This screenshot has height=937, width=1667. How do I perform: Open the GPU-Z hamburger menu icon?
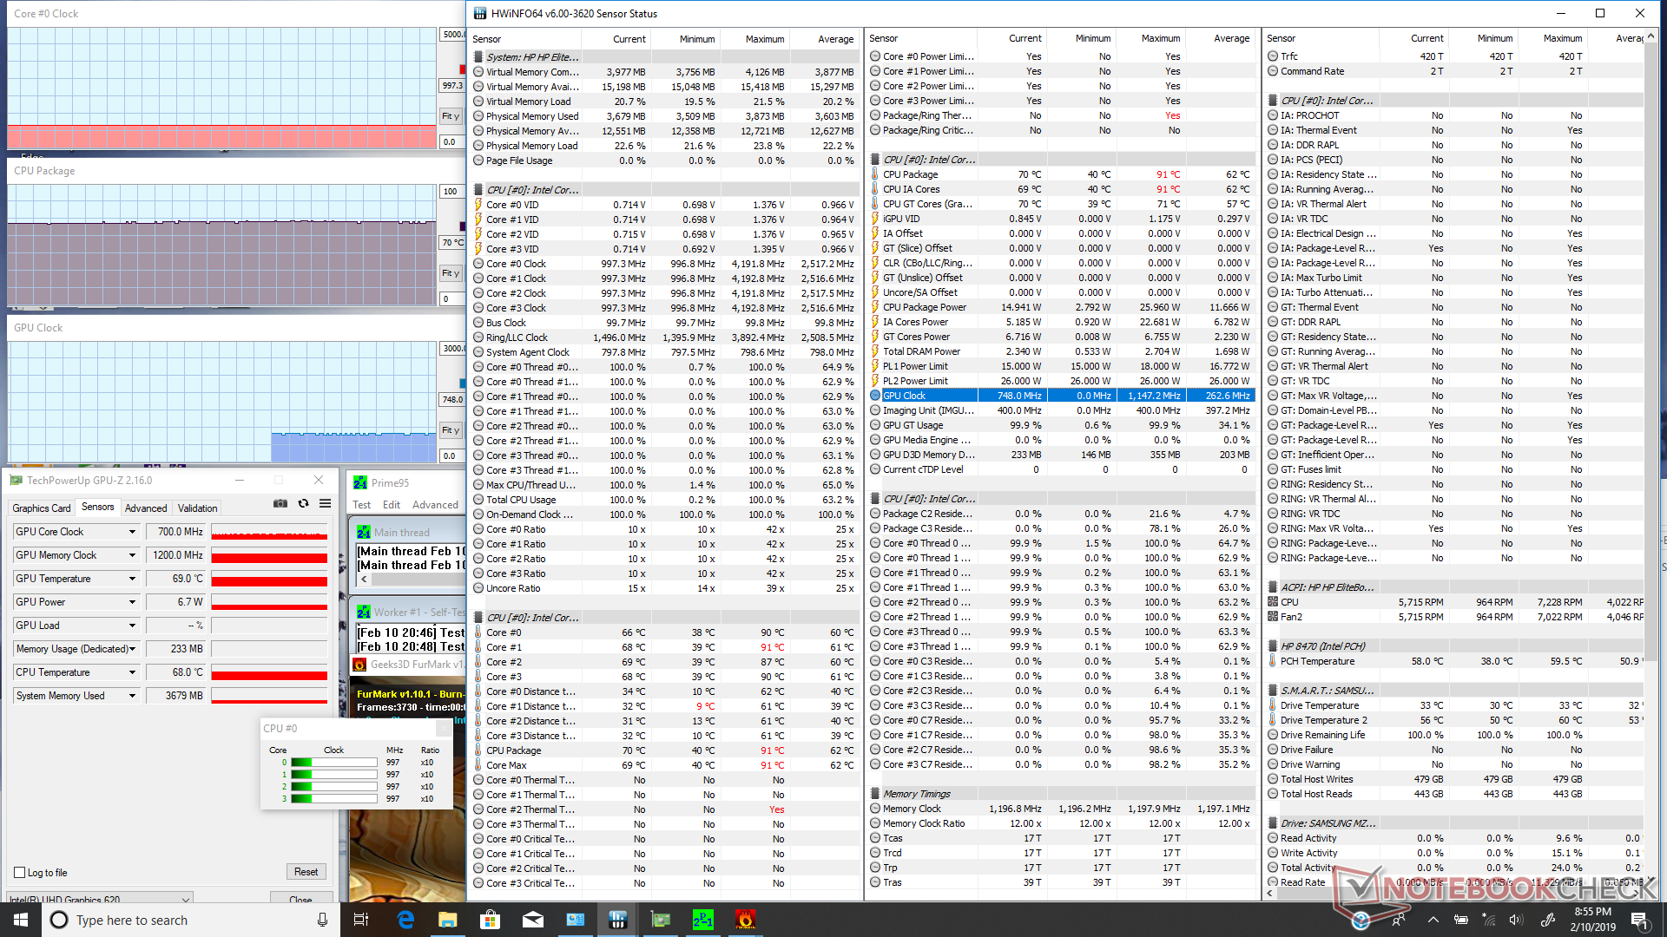click(x=325, y=503)
